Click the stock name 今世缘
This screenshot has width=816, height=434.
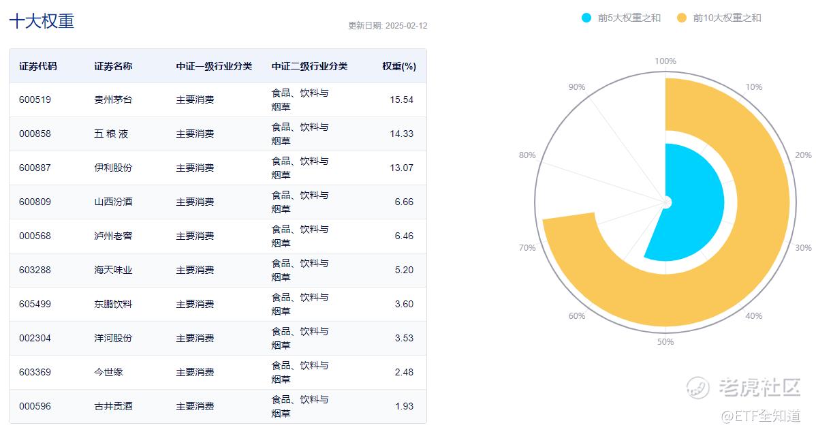[108, 372]
